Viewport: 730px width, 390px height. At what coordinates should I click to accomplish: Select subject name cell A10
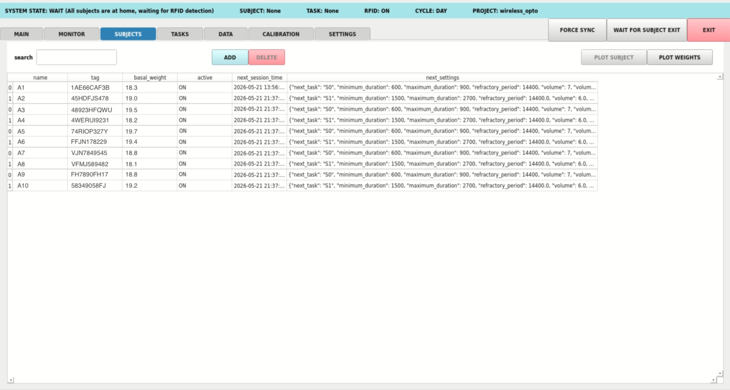pyautogui.click(x=40, y=186)
